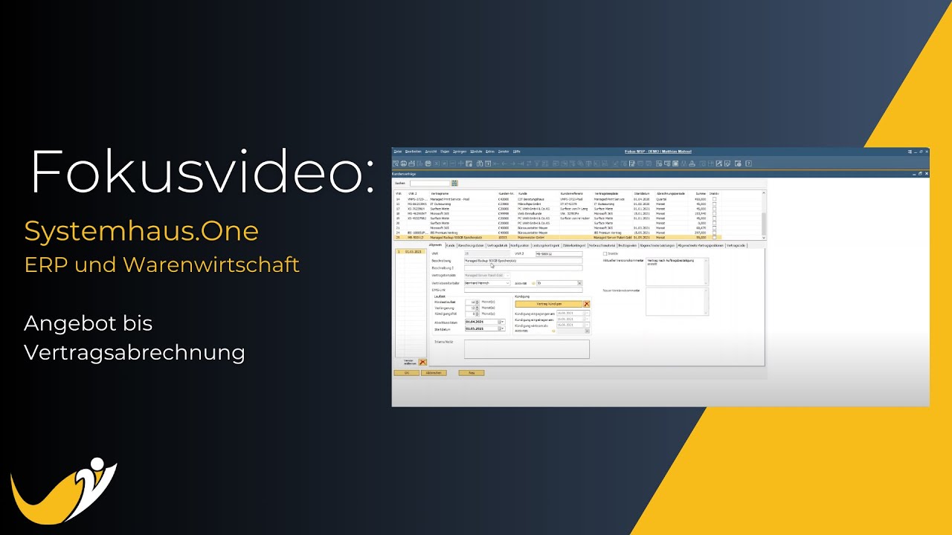Viewport: 952px width, 535px height.
Task: Click into the Beschreibung text field
Action: tap(523, 261)
